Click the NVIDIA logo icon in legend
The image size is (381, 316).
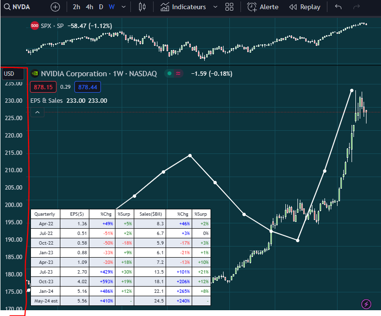[35, 73]
